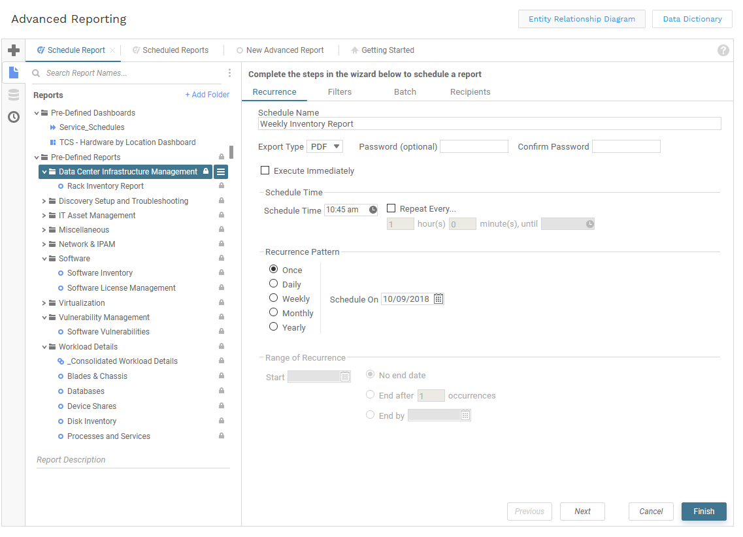Collapse the Pre-Defined Dashboards folder

click(37, 113)
